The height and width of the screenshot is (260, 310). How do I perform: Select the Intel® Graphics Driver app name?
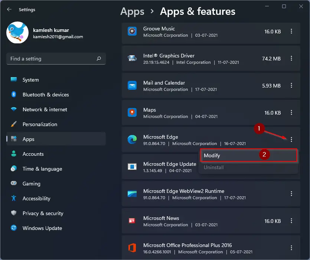(169, 56)
